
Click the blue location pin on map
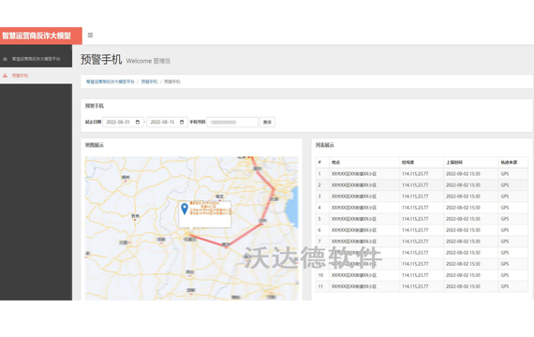[x=185, y=209]
